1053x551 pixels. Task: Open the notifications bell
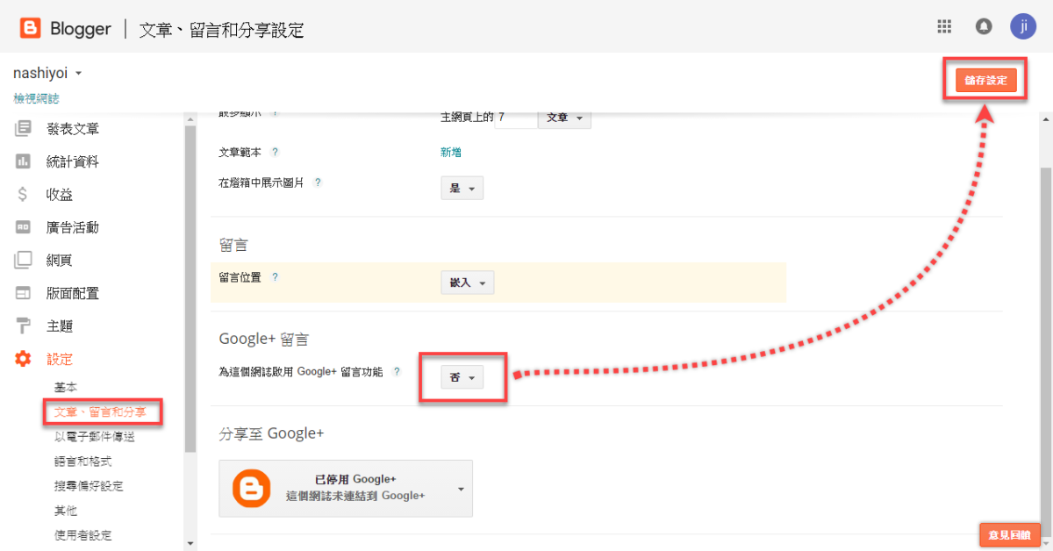pyautogui.click(x=984, y=26)
